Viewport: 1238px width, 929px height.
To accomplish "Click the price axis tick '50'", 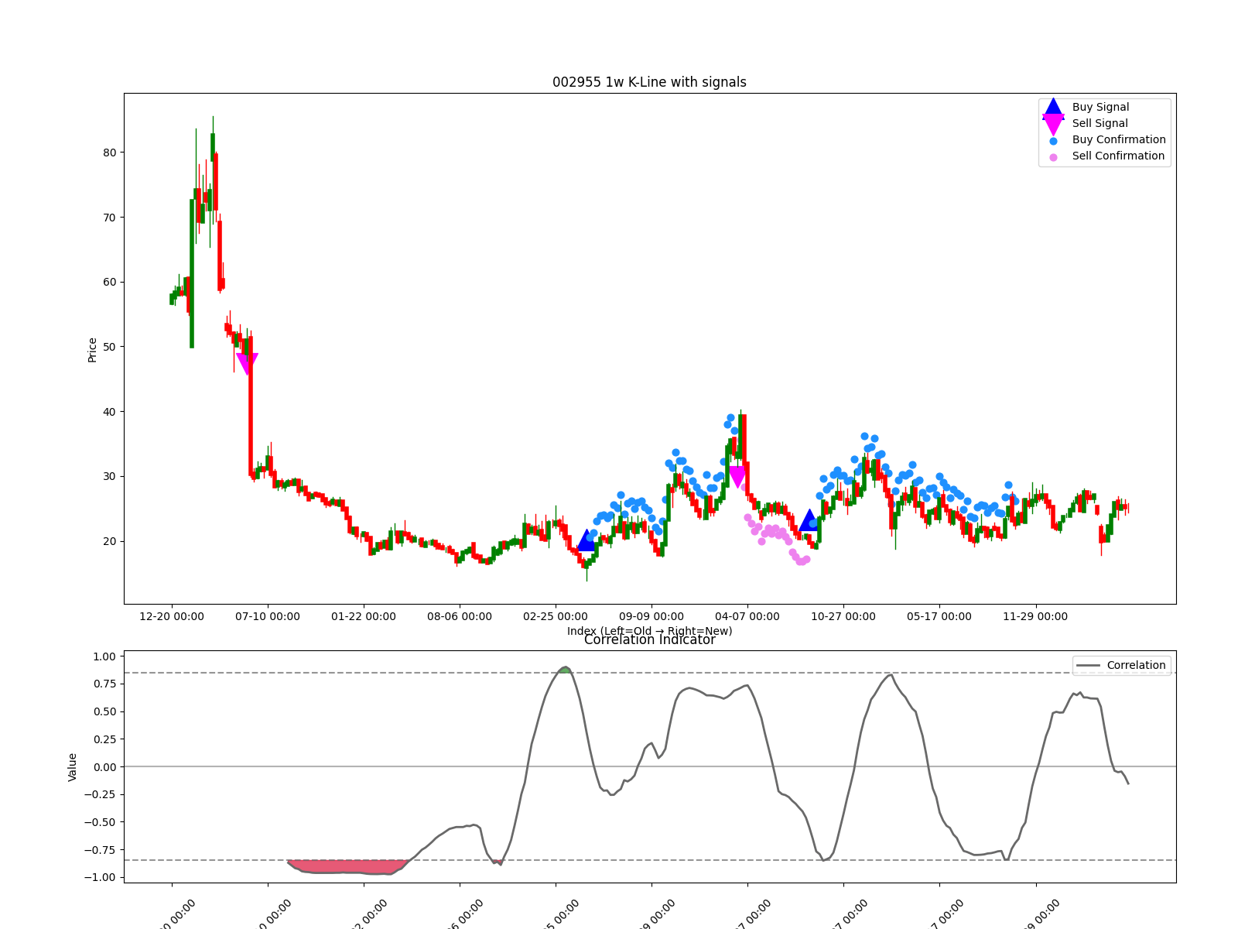I will tap(109, 347).
